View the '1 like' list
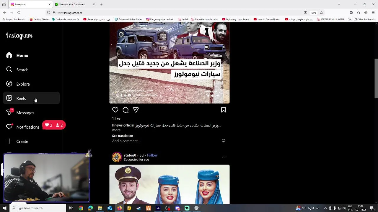Viewport: 378px width, 212px height. [116, 118]
